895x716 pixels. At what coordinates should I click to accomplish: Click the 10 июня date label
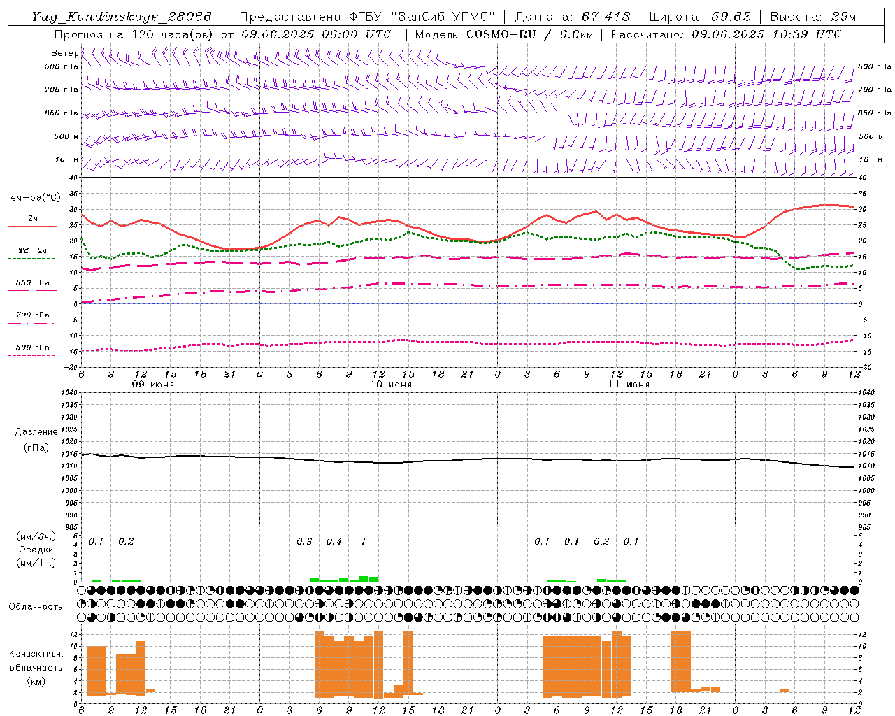(x=391, y=385)
